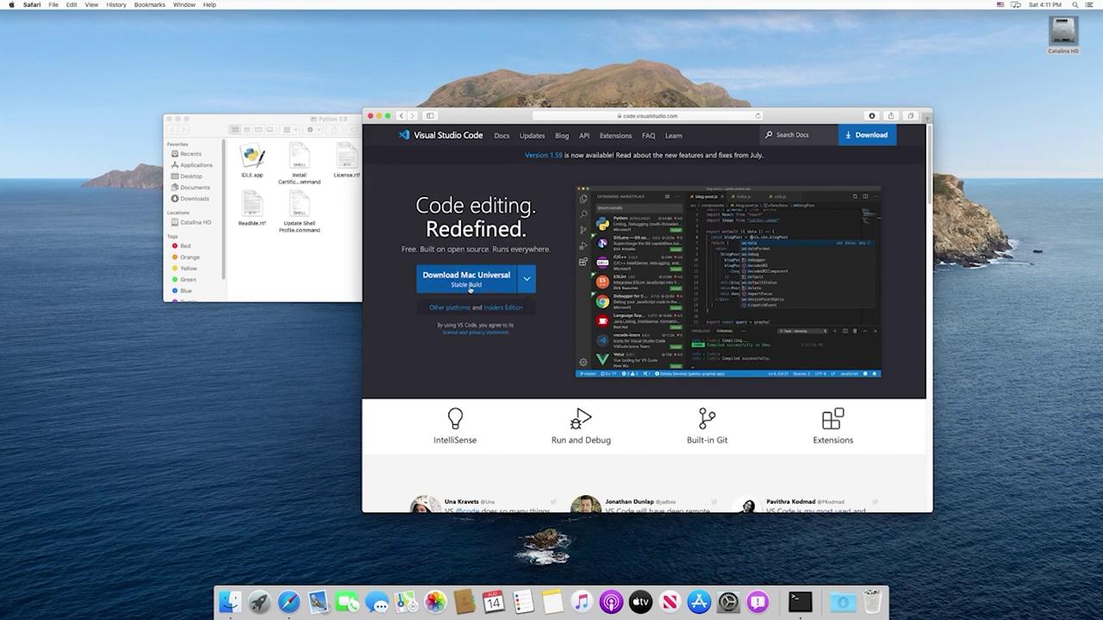Select Install Certificates.command file in Finder
Viewport: 1103px width, 620px height.
[299, 164]
